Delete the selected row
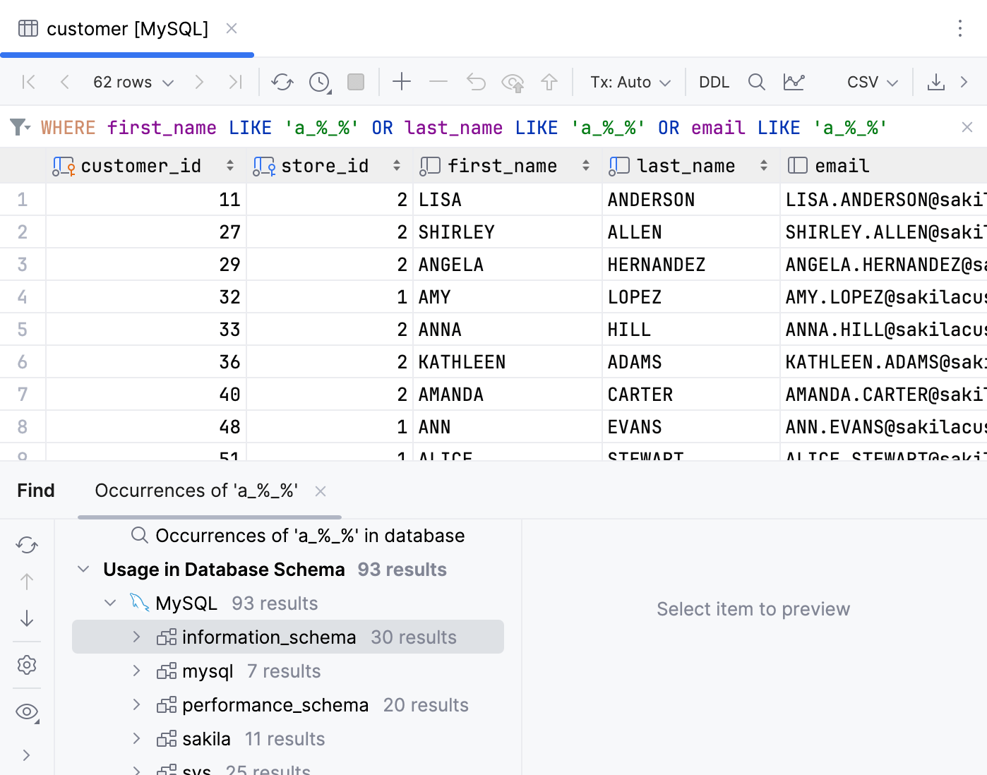The width and height of the screenshot is (987, 775). (438, 82)
